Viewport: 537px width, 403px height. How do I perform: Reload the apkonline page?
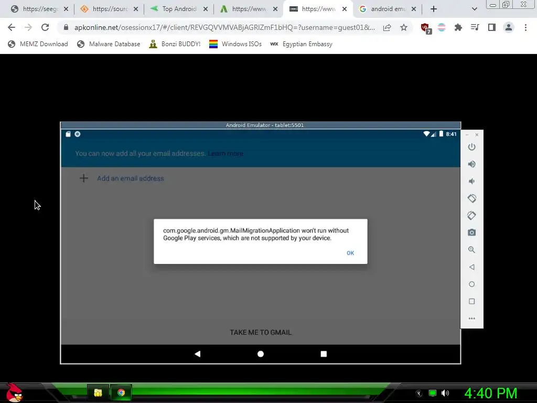coord(45,27)
